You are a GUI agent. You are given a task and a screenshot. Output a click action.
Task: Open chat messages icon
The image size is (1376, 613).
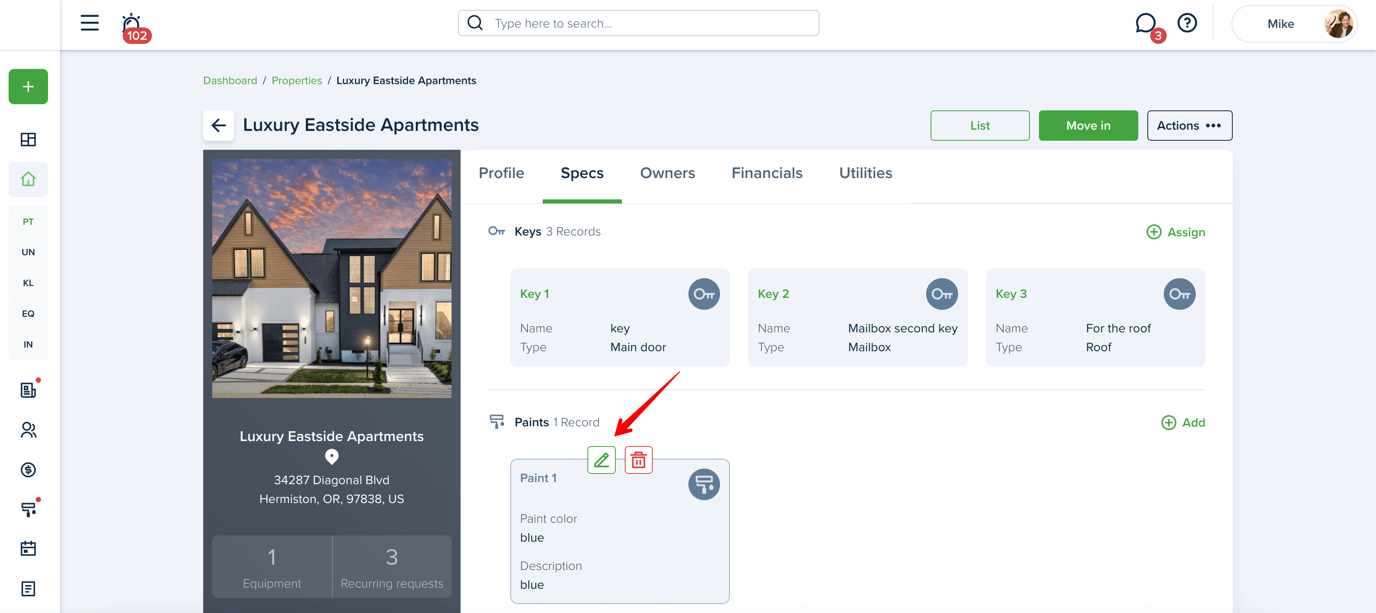1146,23
